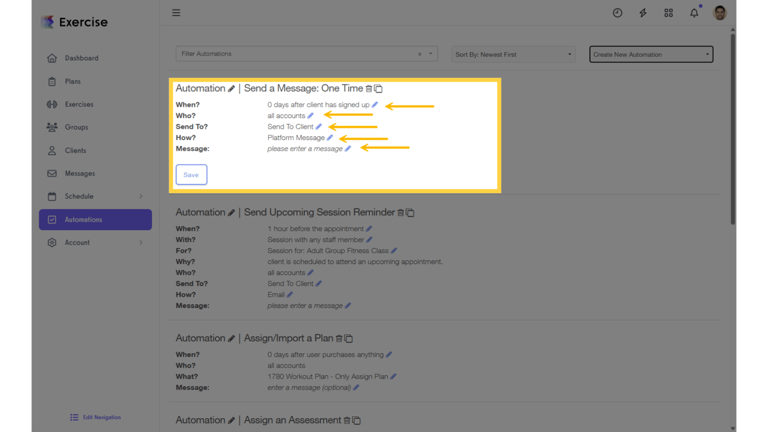Viewport: 768px width, 432px height.
Task: Click the lightning bolt icon in top bar
Action: (x=643, y=12)
